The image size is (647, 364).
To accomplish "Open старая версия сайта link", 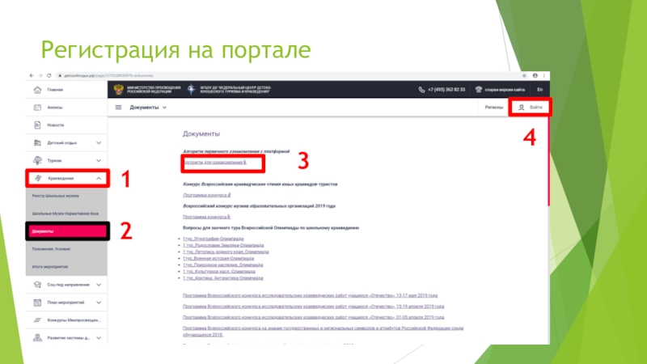I will (x=500, y=90).
